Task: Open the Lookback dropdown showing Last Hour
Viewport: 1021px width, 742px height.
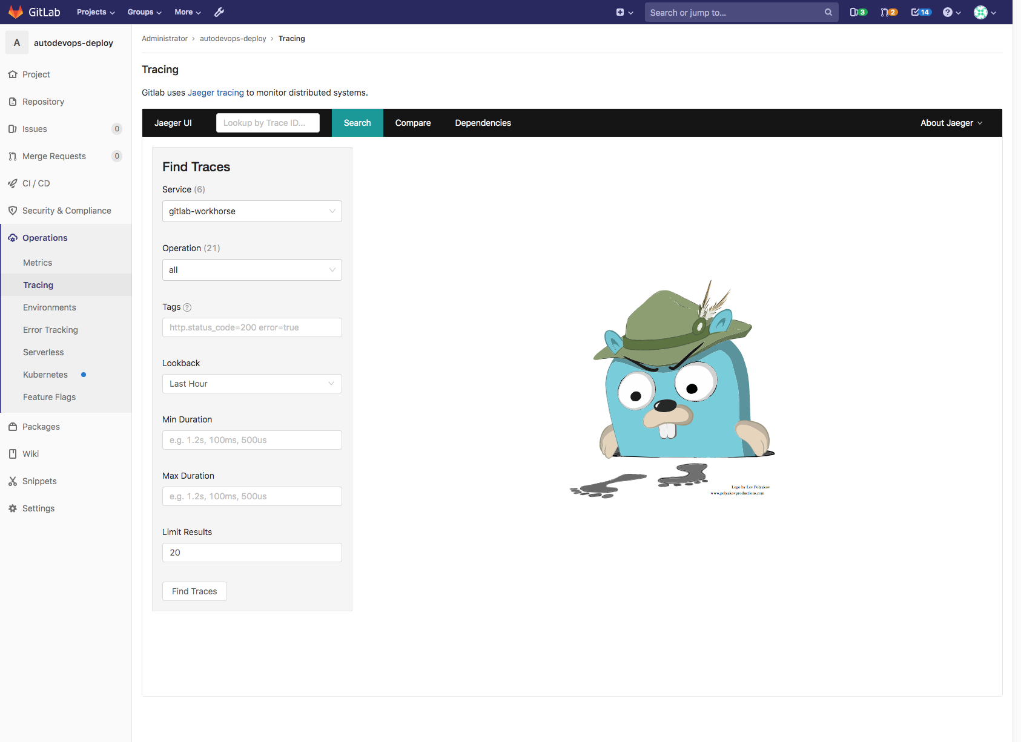Action: pyautogui.click(x=252, y=383)
